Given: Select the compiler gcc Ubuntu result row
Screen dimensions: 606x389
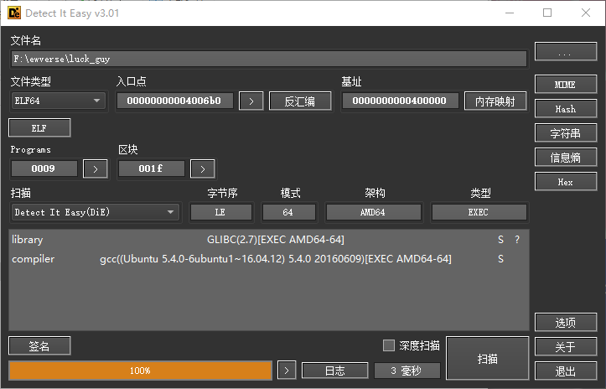Looking at the screenshot, I should tap(269, 259).
